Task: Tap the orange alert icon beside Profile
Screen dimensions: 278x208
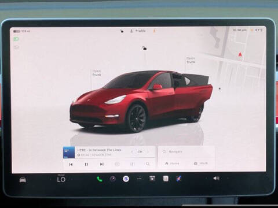Action: tap(154, 31)
